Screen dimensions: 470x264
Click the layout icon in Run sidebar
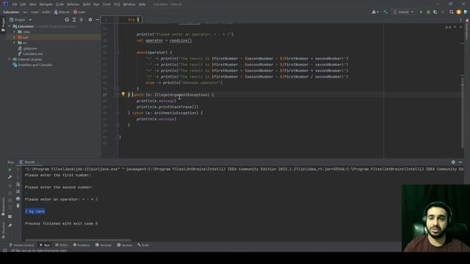[x=10, y=216]
